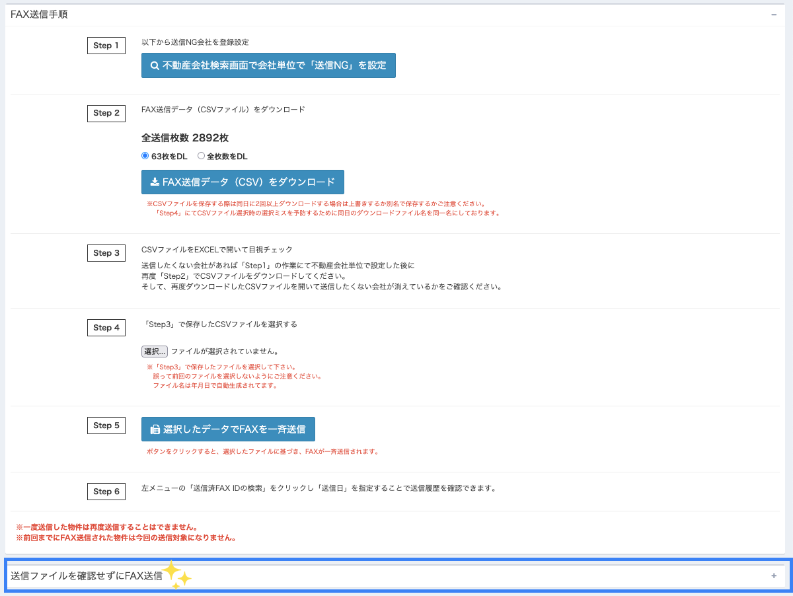Click the FAX送信手順 panel title
The width and height of the screenshot is (793, 596).
[39, 15]
